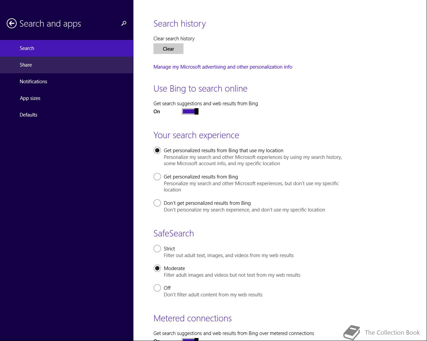Turn off Bing search suggestions toggle
The width and height of the screenshot is (427, 341).
point(190,112)
